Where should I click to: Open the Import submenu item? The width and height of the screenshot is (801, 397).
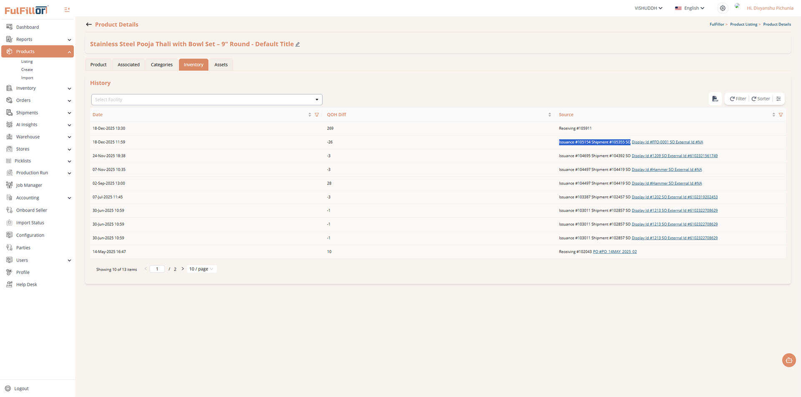coord(27,78)
